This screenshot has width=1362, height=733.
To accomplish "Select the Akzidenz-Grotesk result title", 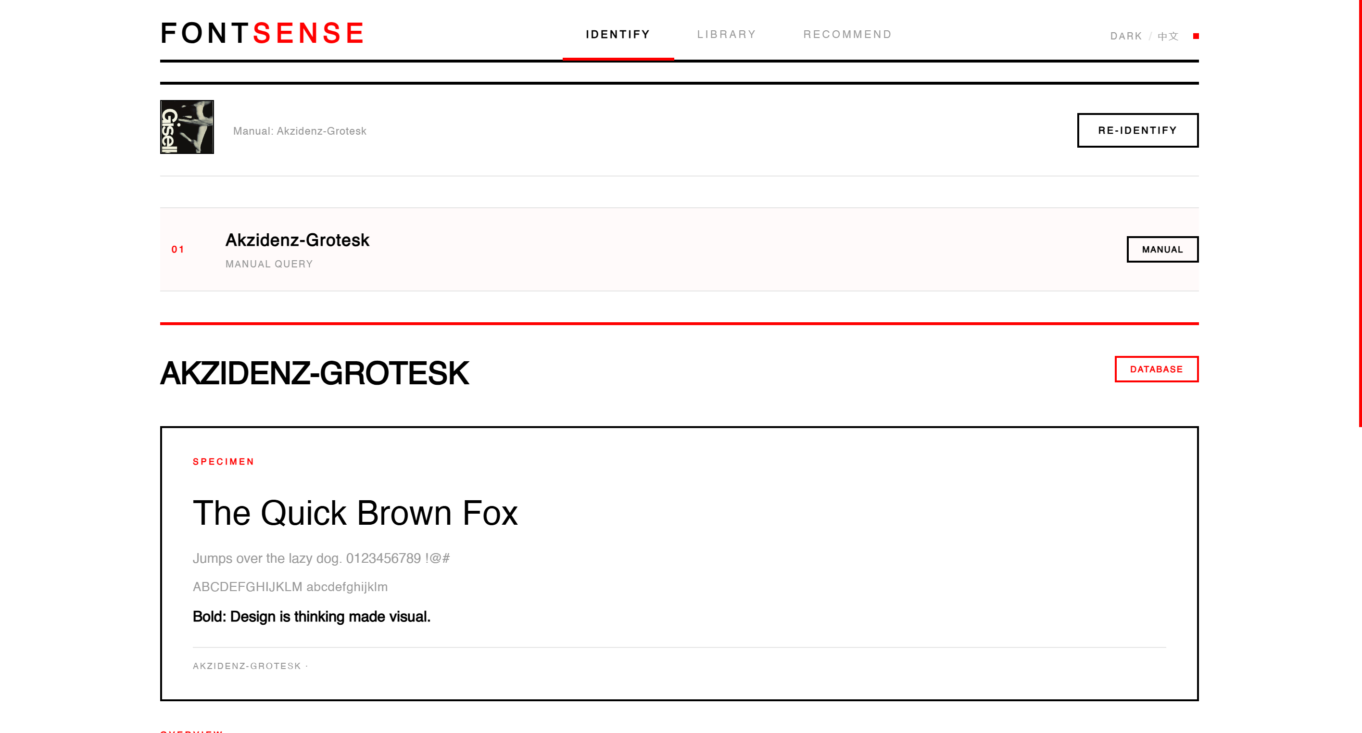I will point(297,240).
